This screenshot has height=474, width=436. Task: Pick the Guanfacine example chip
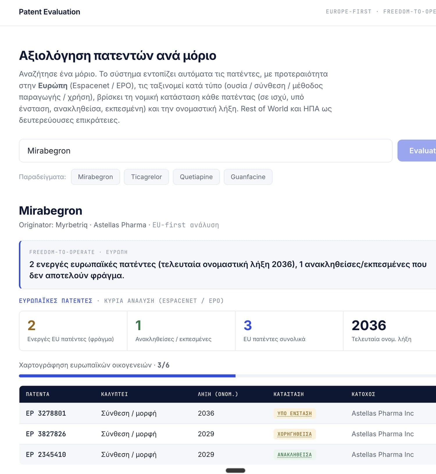click(248, 177)
